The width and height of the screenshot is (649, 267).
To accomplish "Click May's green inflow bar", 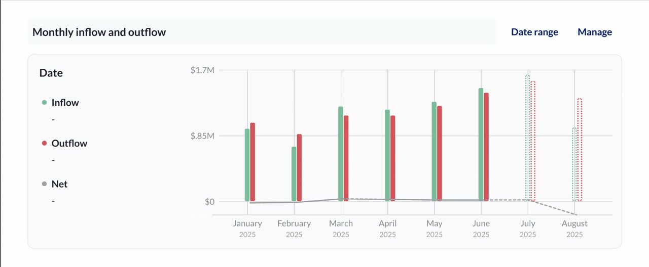I will click(434, 152).
